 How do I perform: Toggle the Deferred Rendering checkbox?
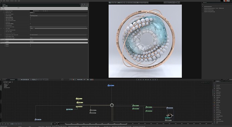click(x=31, y=17)
